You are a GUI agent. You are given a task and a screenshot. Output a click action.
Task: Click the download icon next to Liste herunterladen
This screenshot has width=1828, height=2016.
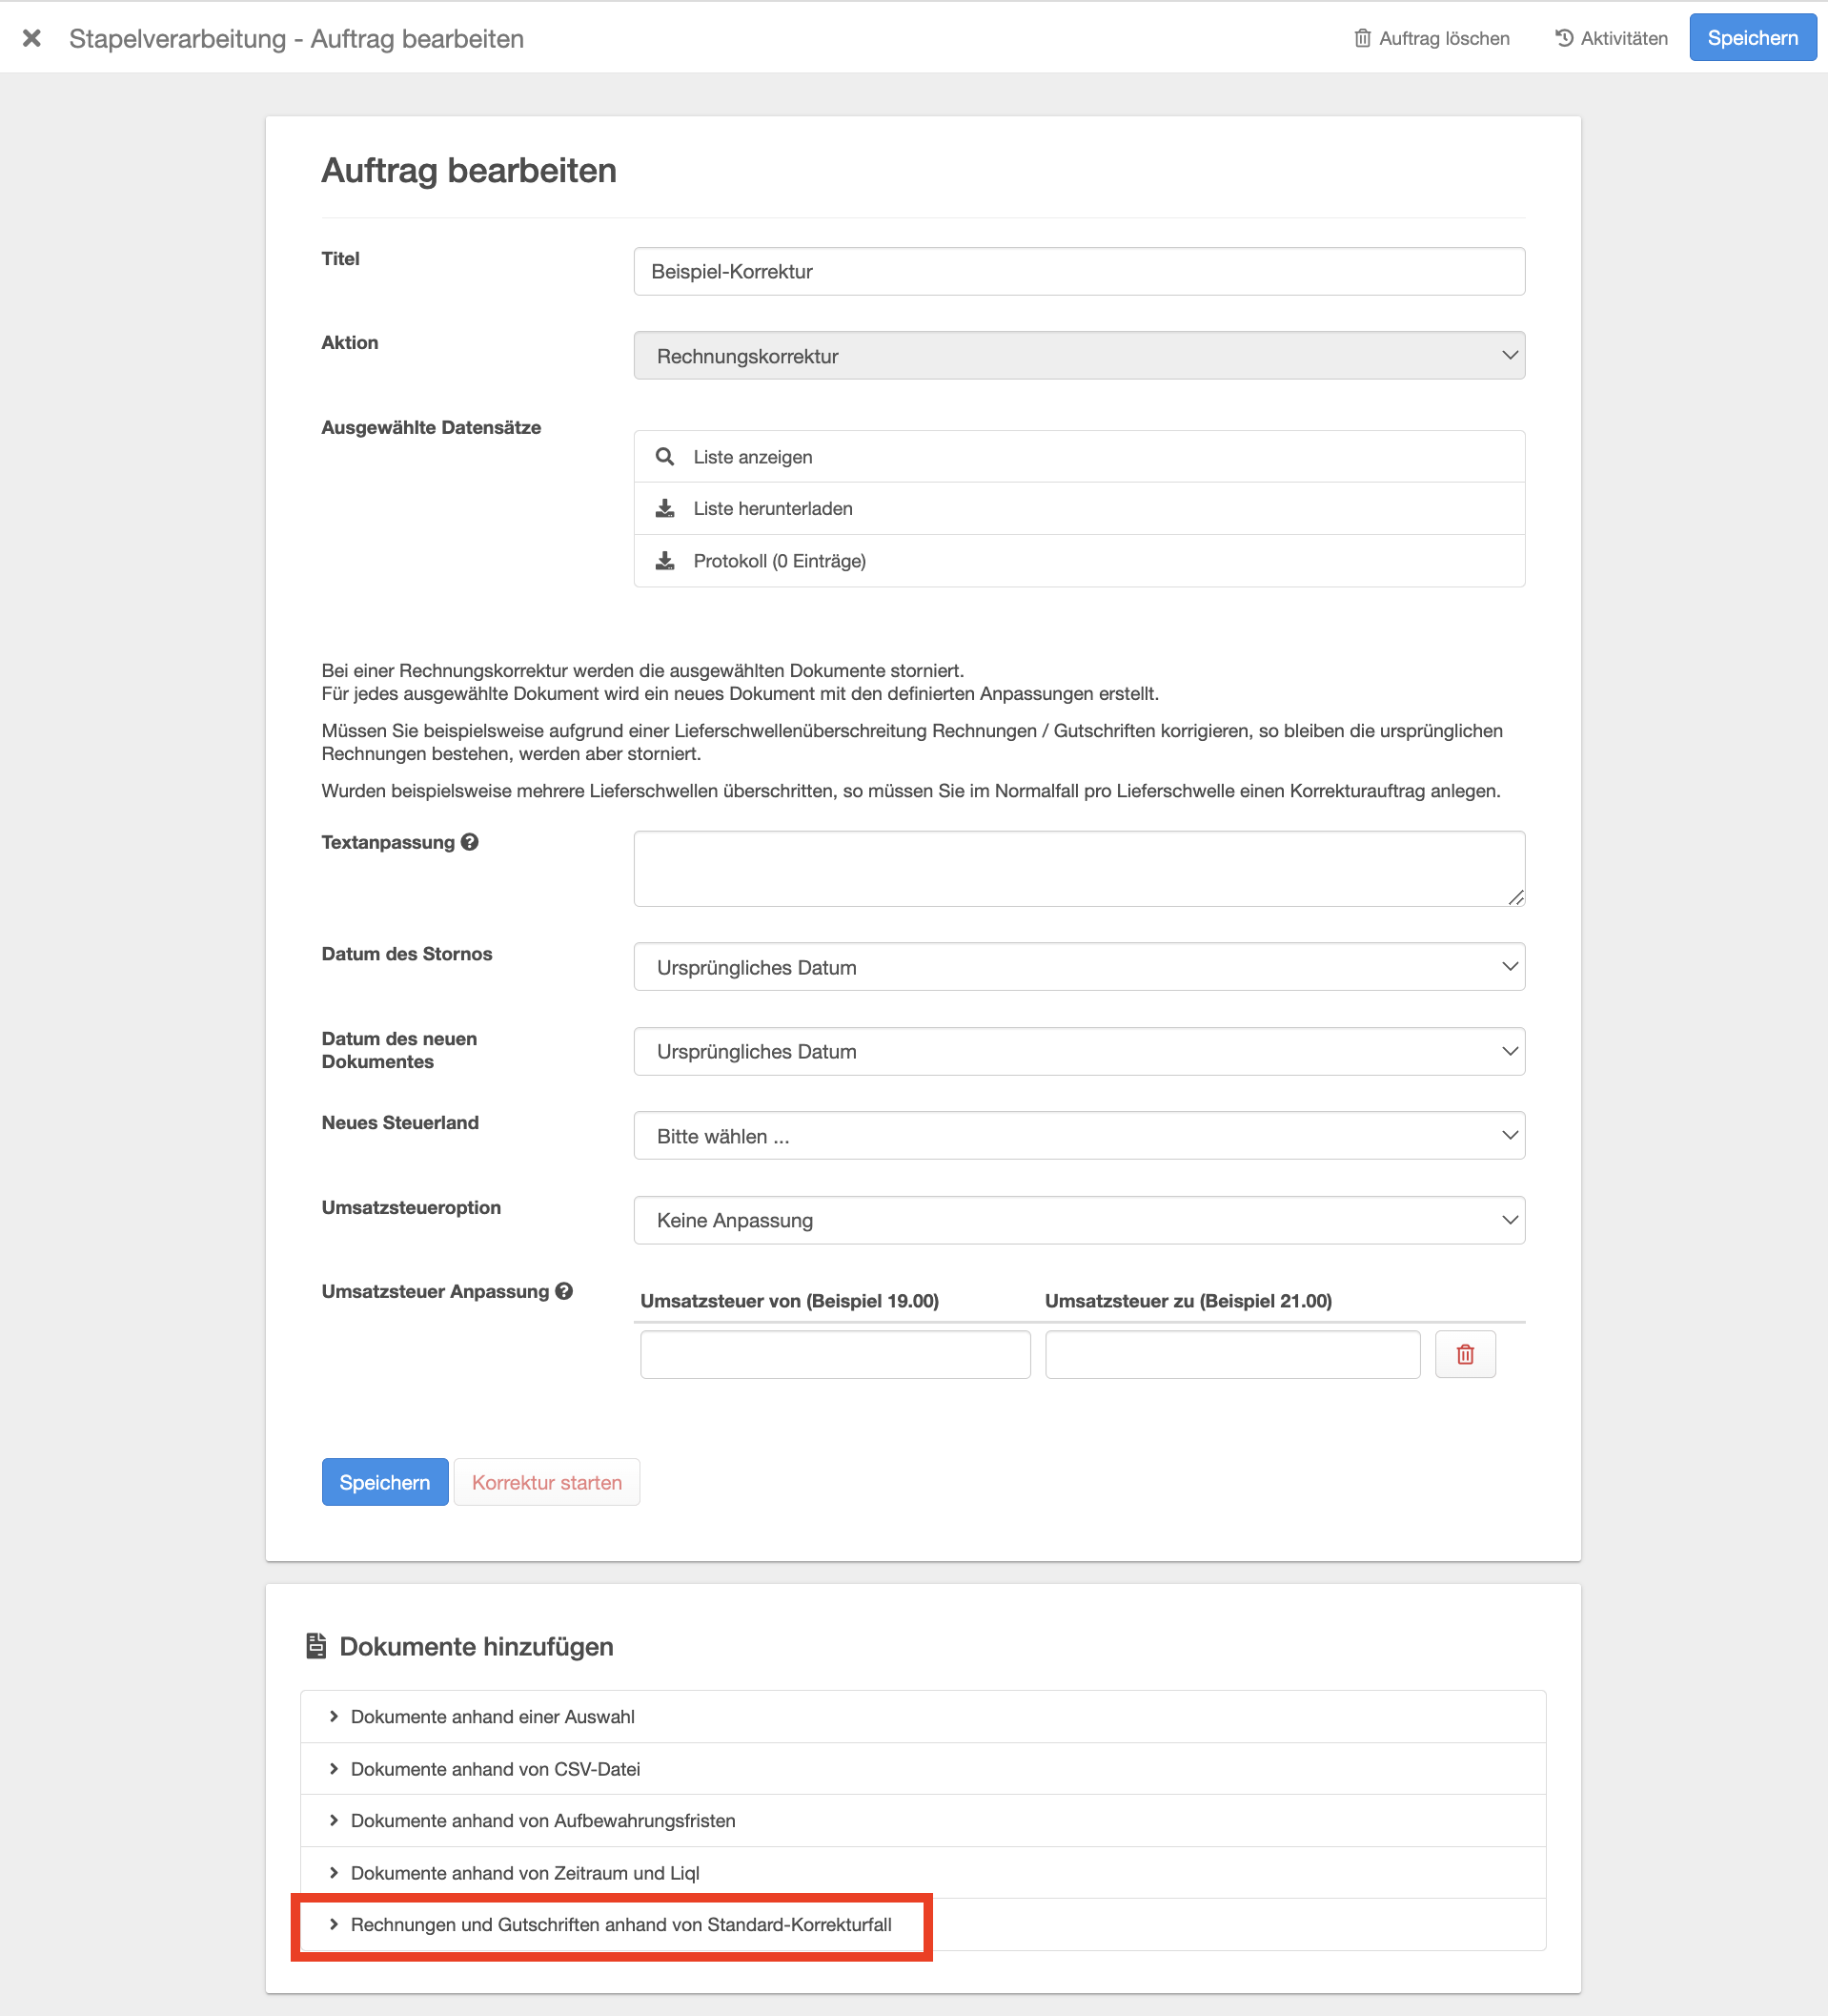coord(664,508)
